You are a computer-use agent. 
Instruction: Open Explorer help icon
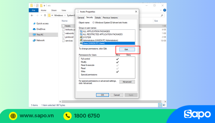pos(165,10)
